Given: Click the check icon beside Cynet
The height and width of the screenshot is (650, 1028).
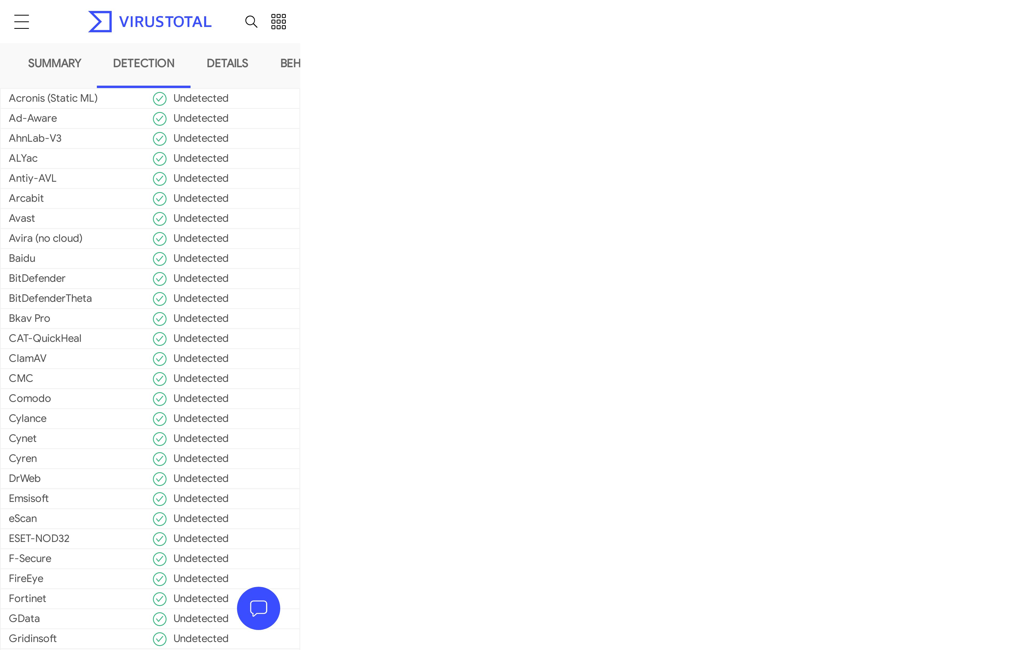Looking at the screenshot, I should (160, 439).
